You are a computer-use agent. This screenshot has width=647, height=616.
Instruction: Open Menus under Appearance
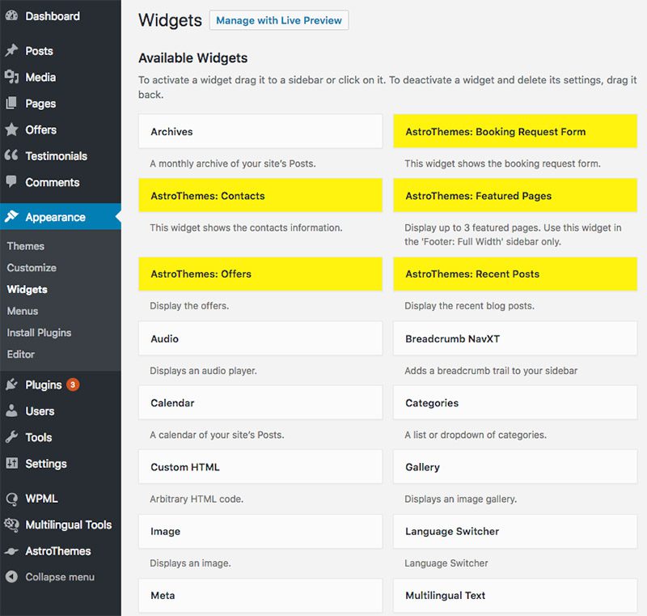[23, 311]
